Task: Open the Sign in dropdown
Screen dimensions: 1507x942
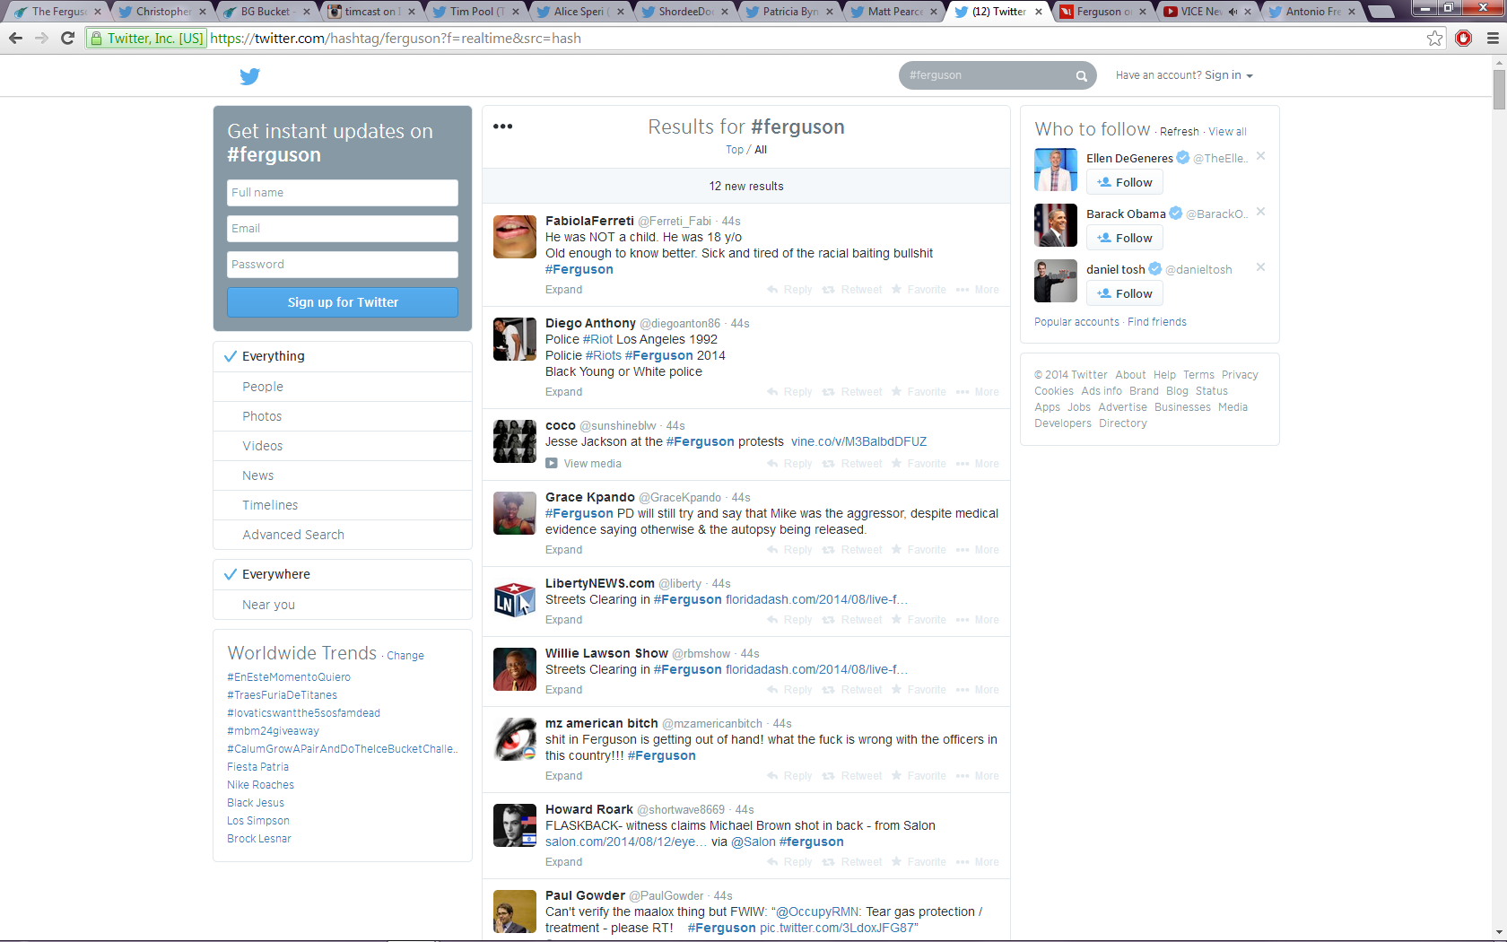Action: coord(1229,75)
